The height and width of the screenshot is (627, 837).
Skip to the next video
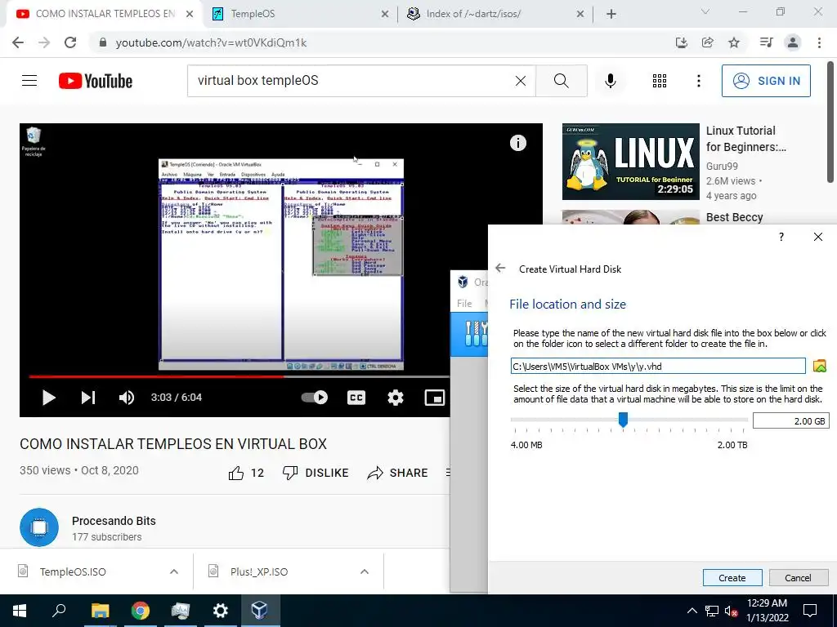point(88,398)
